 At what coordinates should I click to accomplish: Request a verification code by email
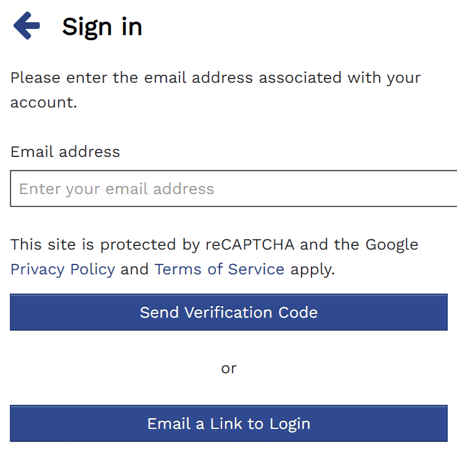[x=228, y=312]
